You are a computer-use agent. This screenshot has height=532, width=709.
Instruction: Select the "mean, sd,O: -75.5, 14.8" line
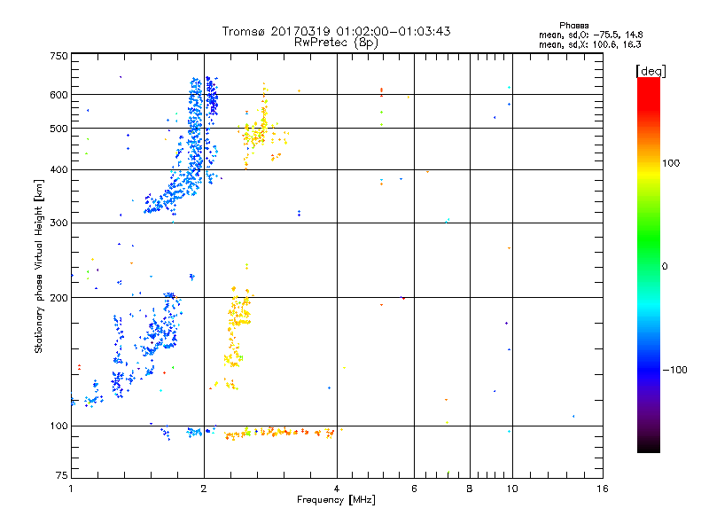[x=590, y=35]
